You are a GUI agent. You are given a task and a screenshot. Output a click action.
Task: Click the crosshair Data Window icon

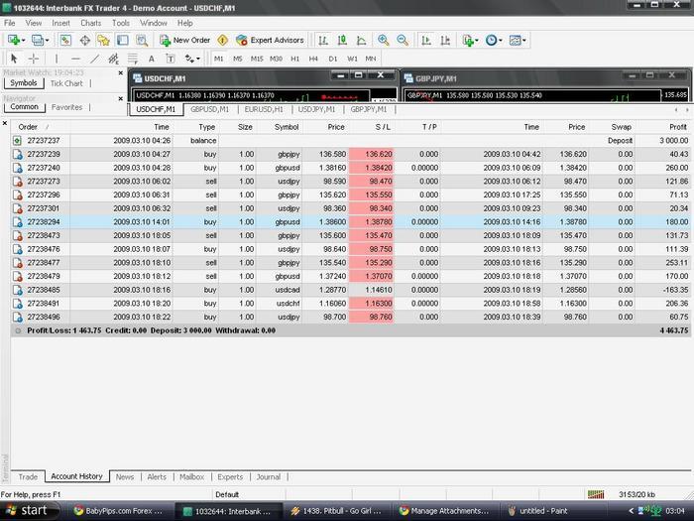pyautogui.click(x=84, y=41)
